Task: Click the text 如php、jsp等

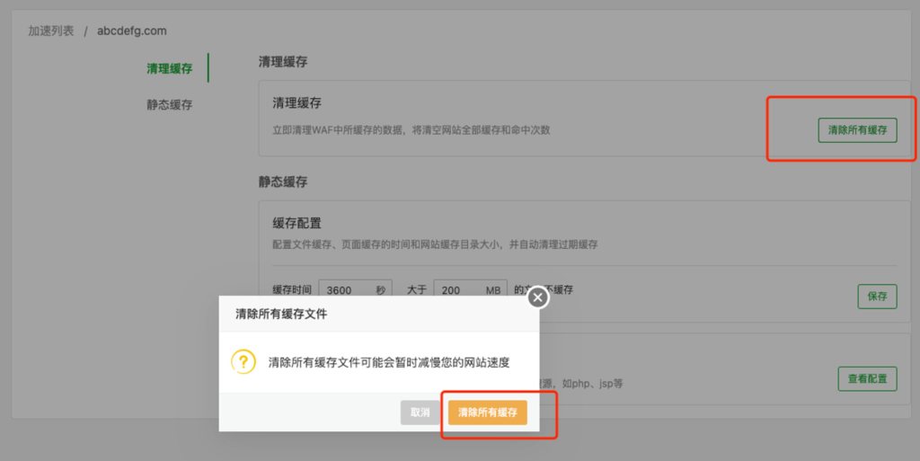Action: [x=592, y=384]
